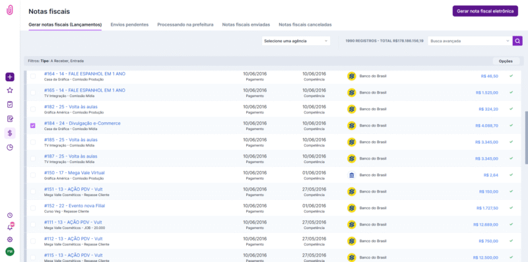Click green checkmark in row #182
This screenshot has height=262, width=528.
coord(511,109)
